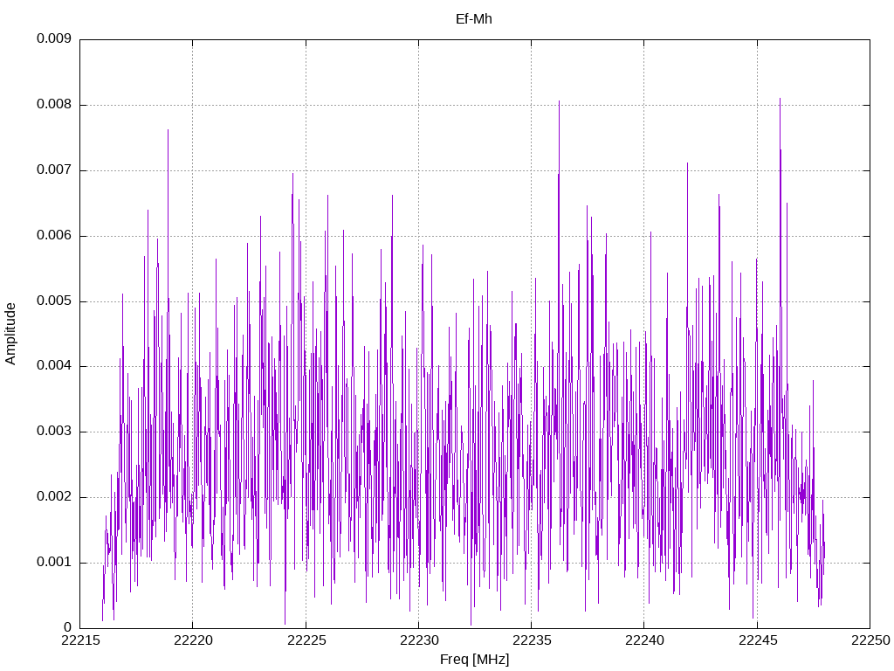Click the plot title Ef-Mh
894x671 pixels.
473,19
